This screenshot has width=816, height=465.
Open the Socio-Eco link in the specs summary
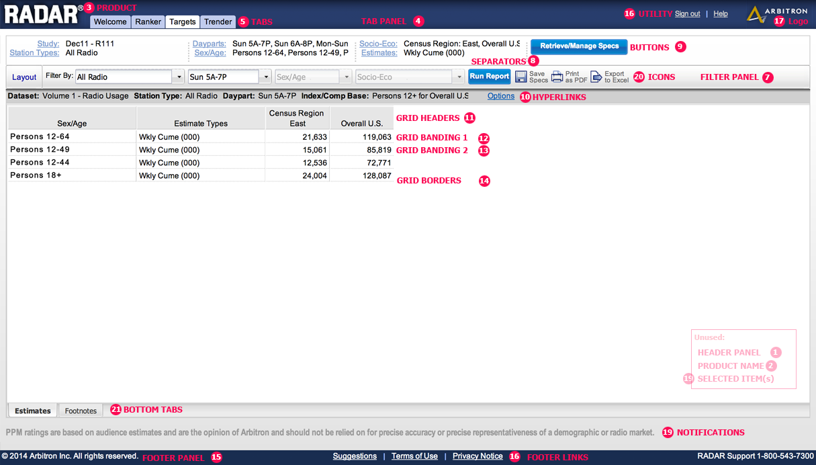tap(378, 44)
